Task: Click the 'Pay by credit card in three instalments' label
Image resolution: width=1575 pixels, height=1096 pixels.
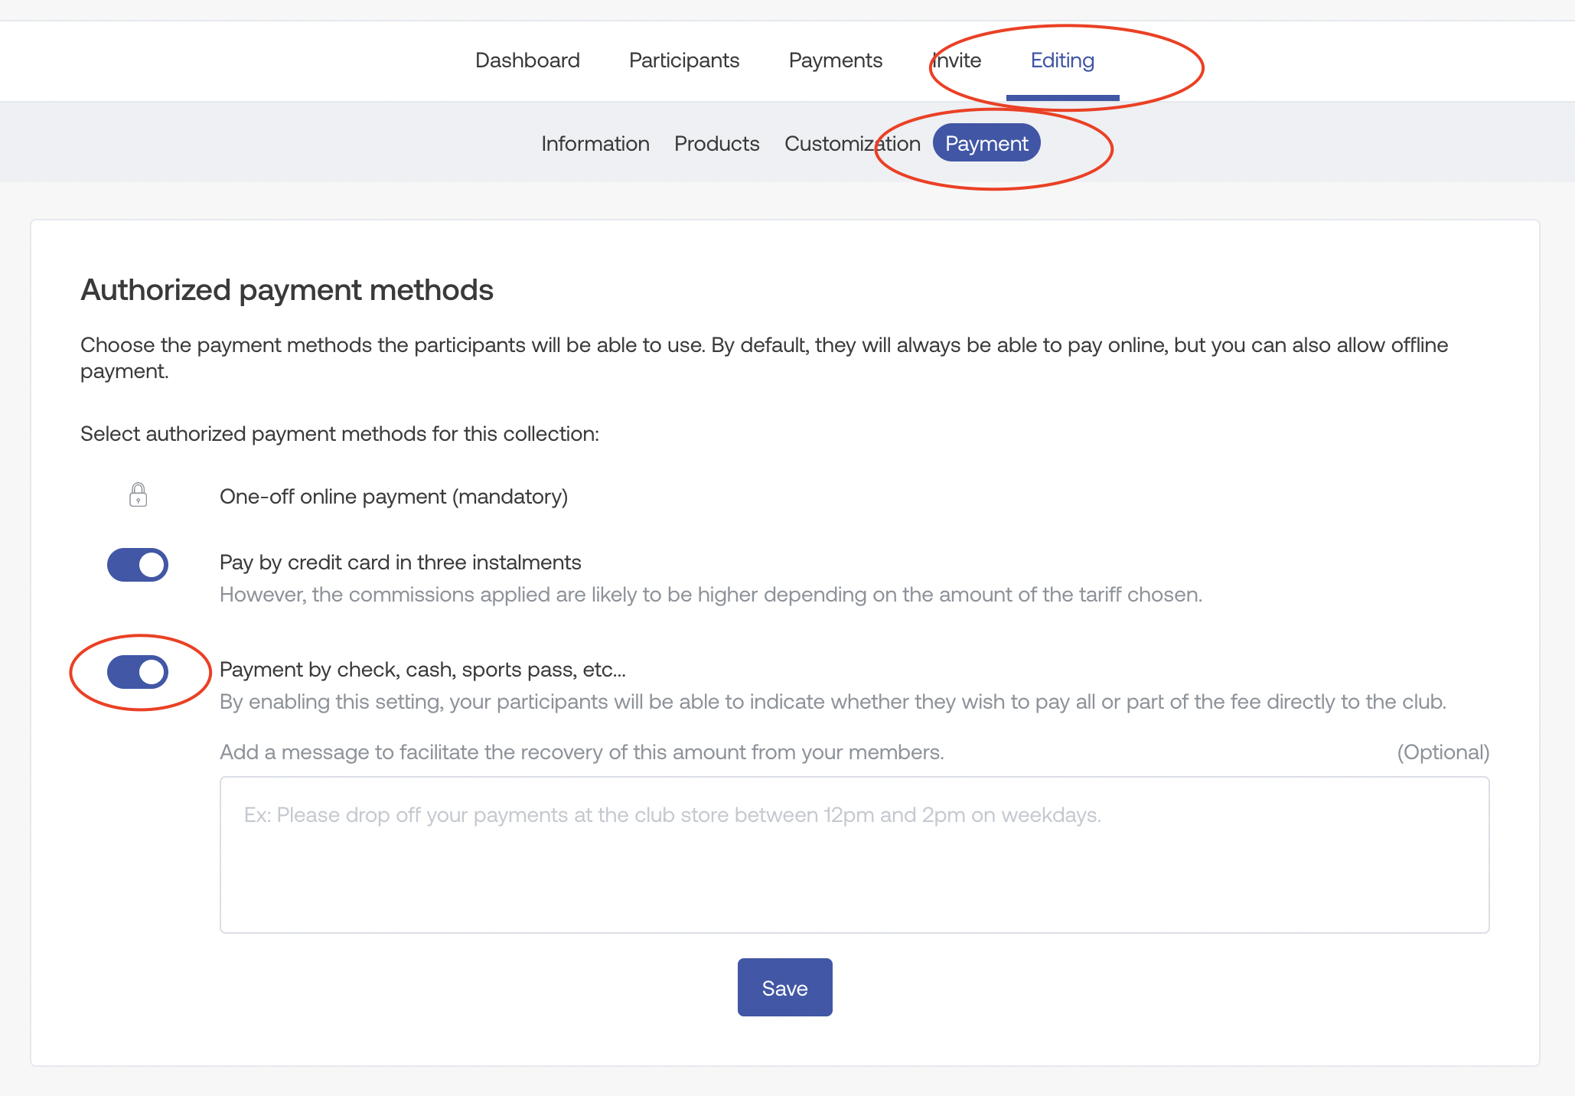Action: (400, 563)
